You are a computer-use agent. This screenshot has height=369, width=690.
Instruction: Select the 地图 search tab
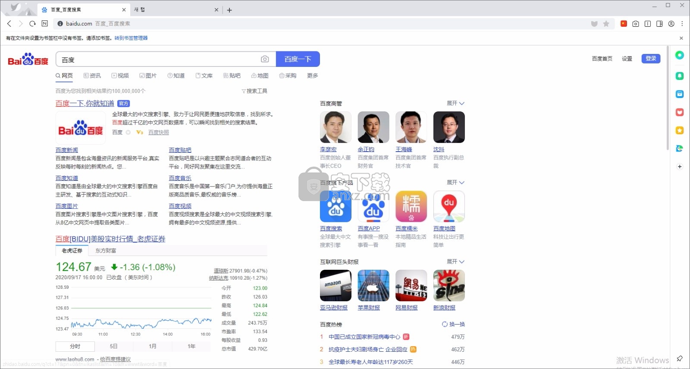tap(260, 76)
